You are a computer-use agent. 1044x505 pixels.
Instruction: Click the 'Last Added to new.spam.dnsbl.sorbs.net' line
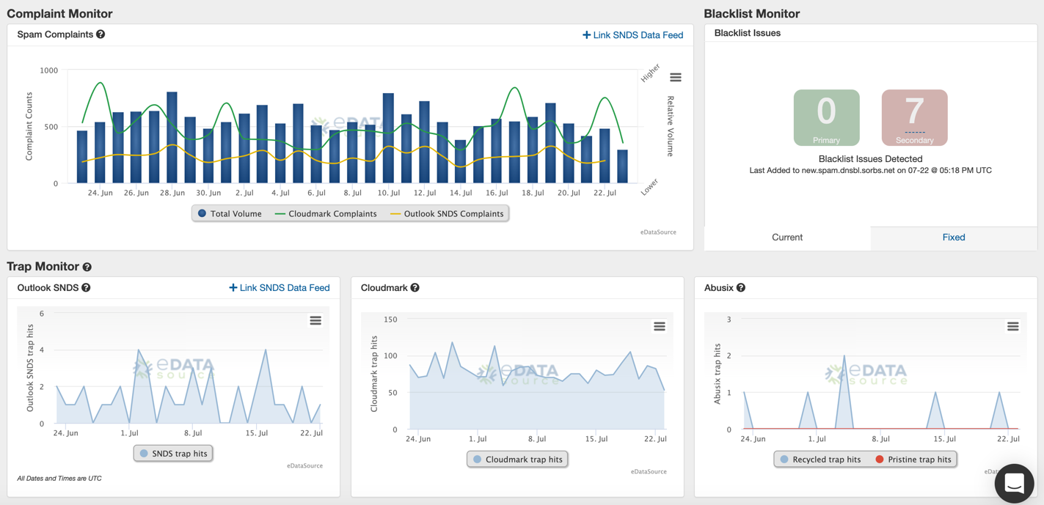tap(871, 171)
